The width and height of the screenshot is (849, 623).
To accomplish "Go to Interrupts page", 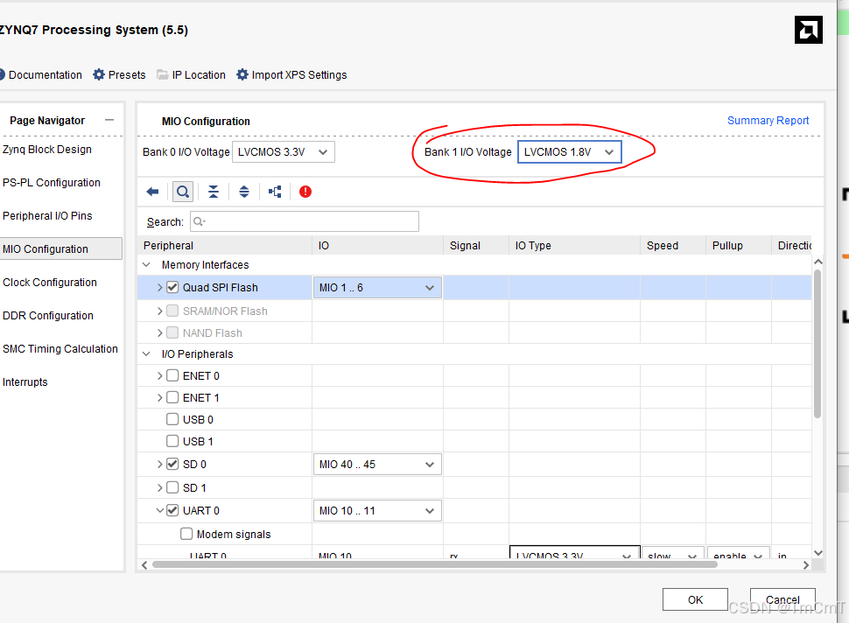I will click(25, 382).
